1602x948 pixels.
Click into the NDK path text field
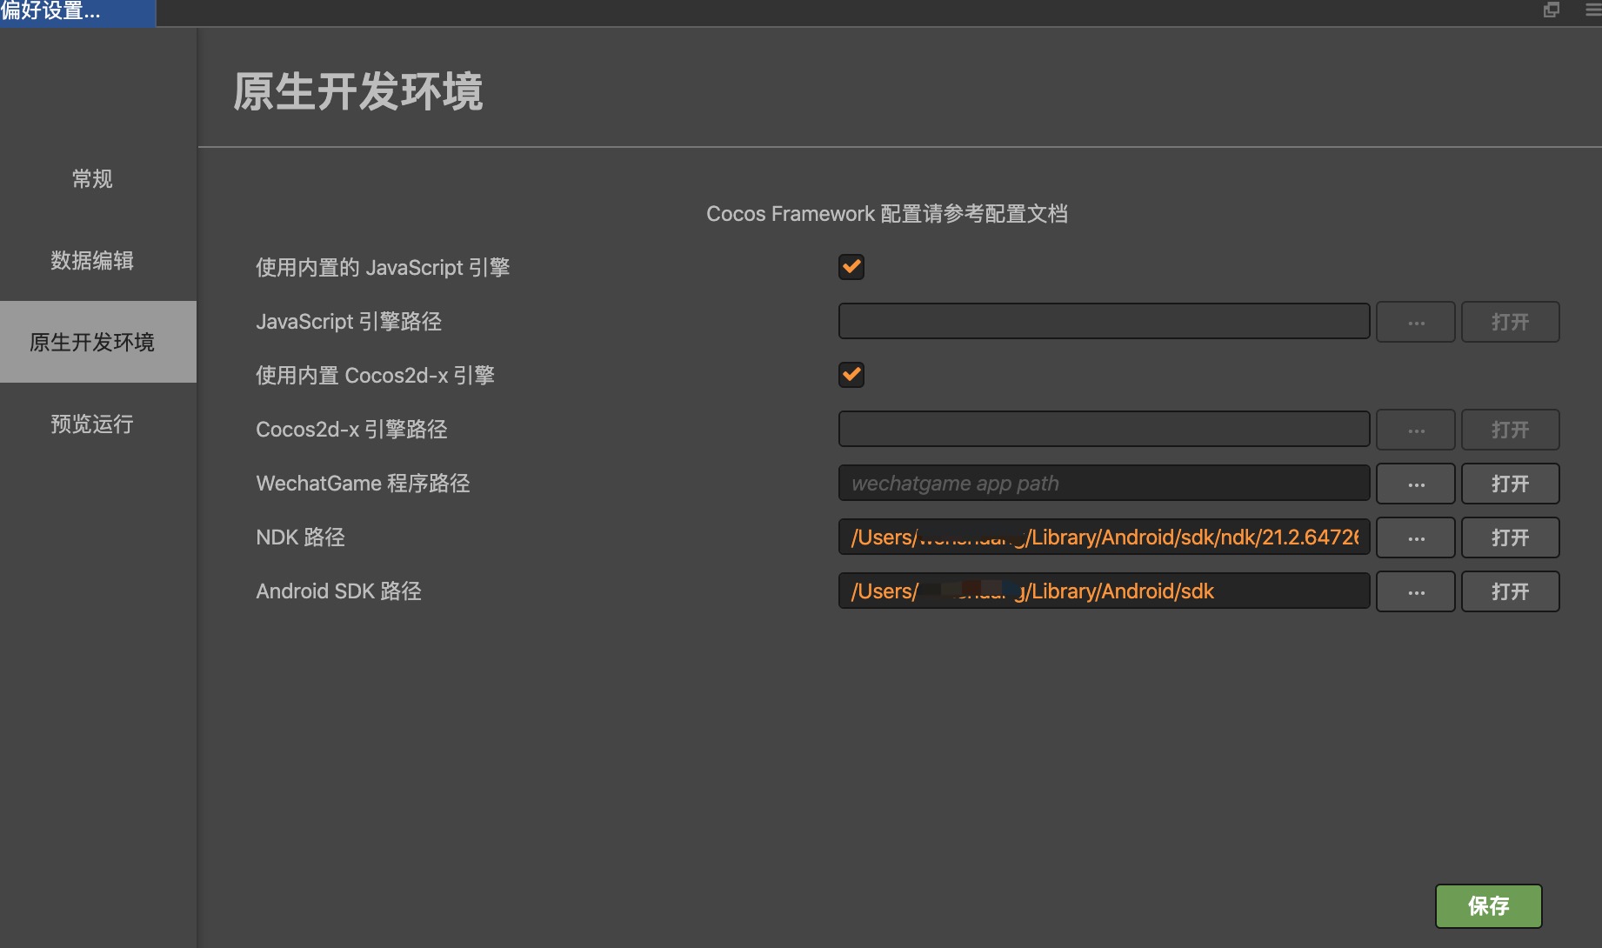tap(1103, 537)
